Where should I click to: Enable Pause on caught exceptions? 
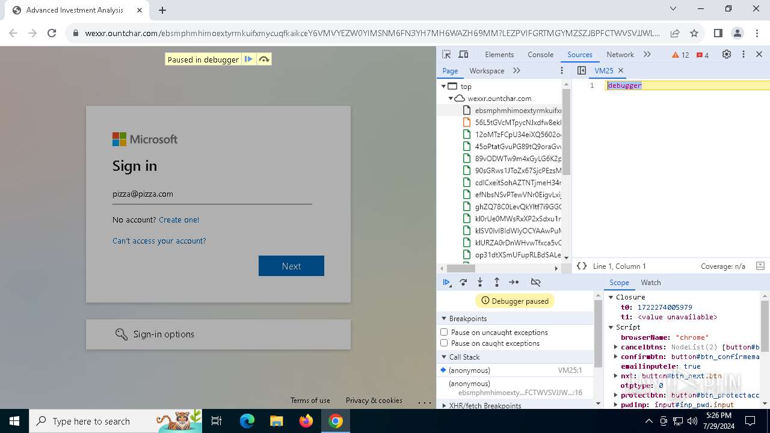(444, 343)
